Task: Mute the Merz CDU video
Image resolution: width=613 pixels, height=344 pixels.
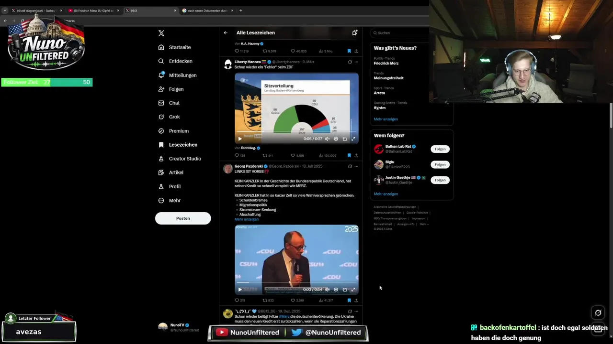Action: tap(327, 290)
